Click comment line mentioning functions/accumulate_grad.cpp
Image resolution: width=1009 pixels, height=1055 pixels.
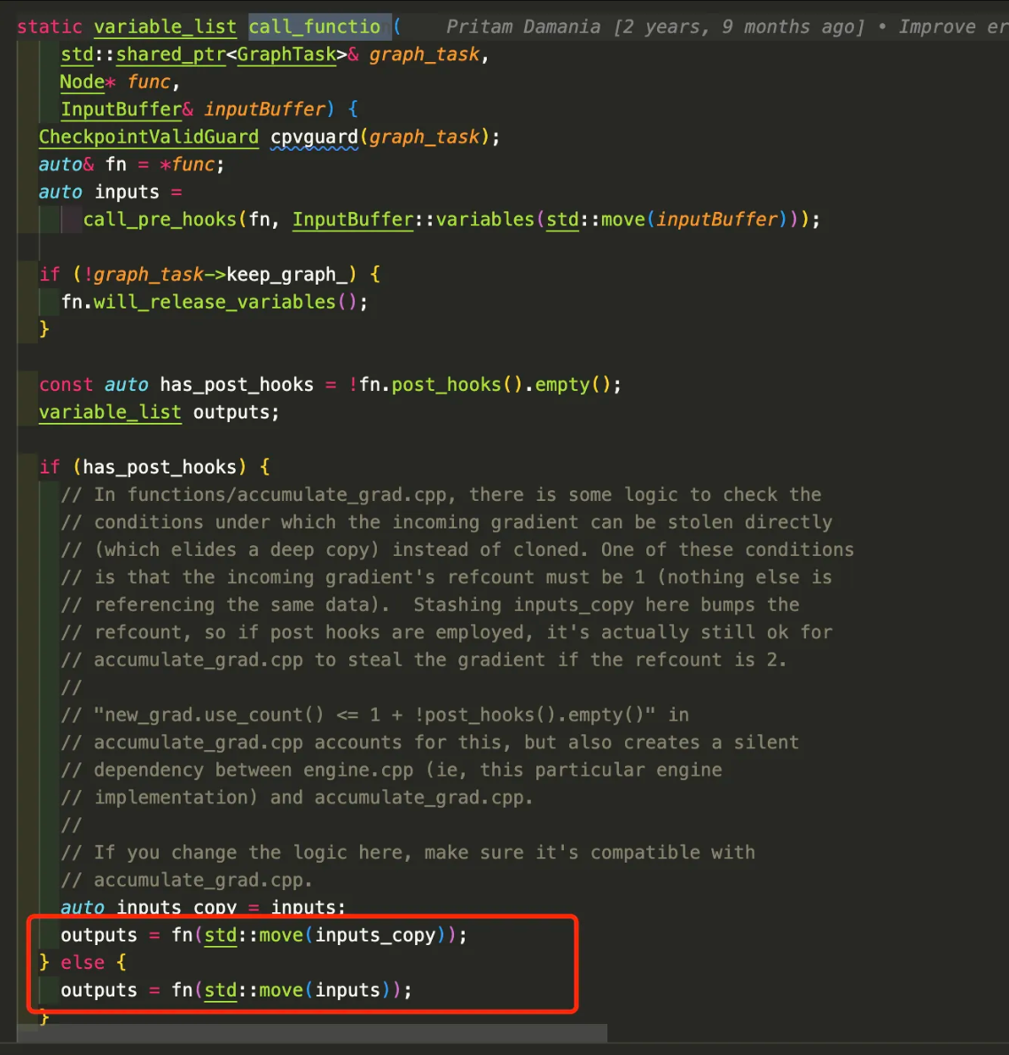441,496
